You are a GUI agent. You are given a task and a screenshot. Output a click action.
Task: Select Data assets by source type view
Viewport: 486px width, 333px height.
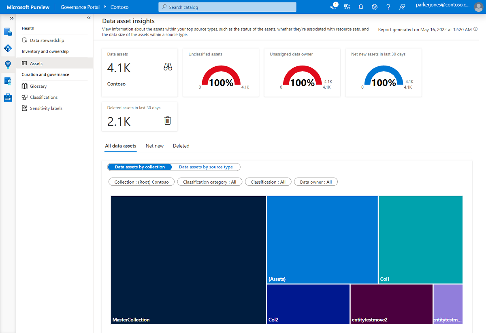(x=206, y=167)
